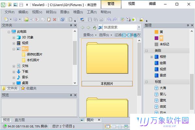Click the scissors cut toolbar icon
The height and width of the screenshot is (130, 195).
37,19
